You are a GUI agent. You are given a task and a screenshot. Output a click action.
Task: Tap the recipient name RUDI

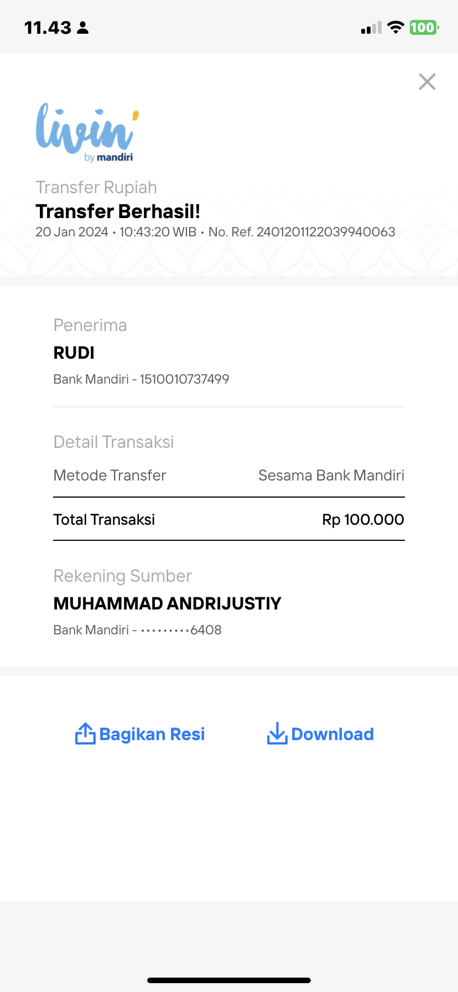[x=74, y=353]
